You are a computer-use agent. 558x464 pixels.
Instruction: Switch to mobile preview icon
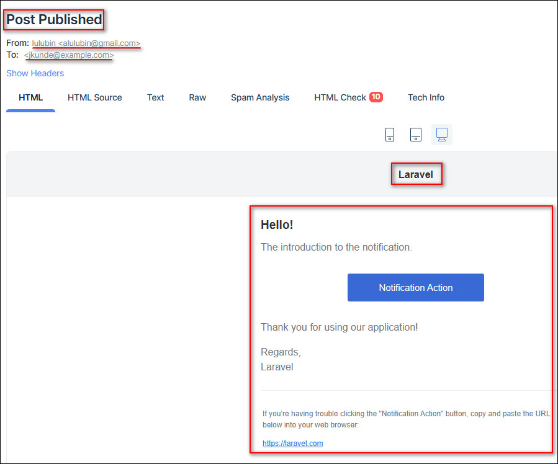coord(390,135)
